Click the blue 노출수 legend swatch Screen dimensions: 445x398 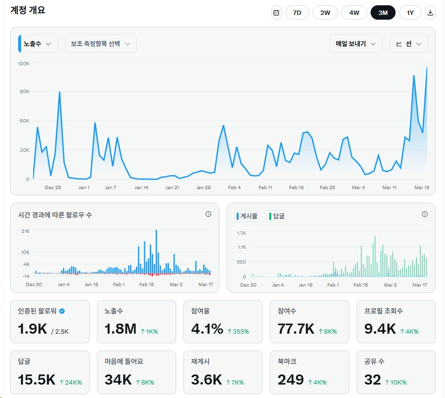tap(20, 44)
